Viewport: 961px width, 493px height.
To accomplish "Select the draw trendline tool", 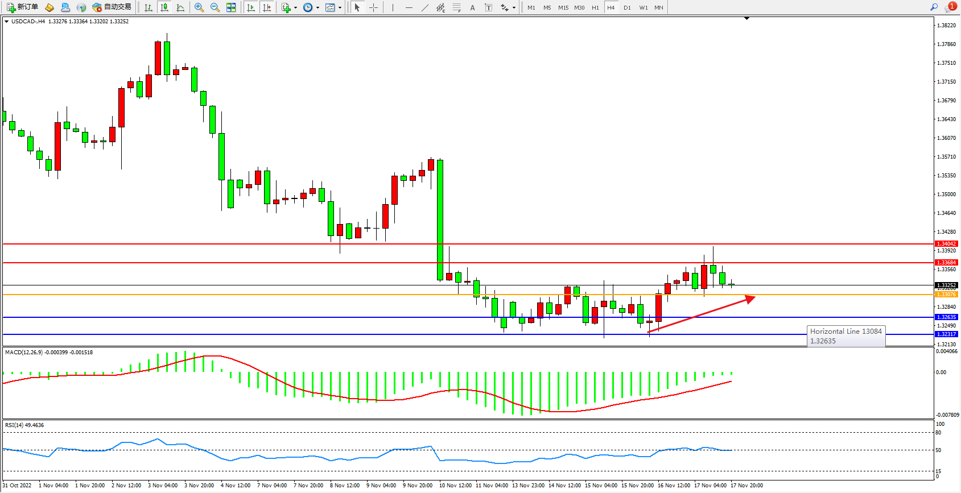I will (x=425, y=7).
